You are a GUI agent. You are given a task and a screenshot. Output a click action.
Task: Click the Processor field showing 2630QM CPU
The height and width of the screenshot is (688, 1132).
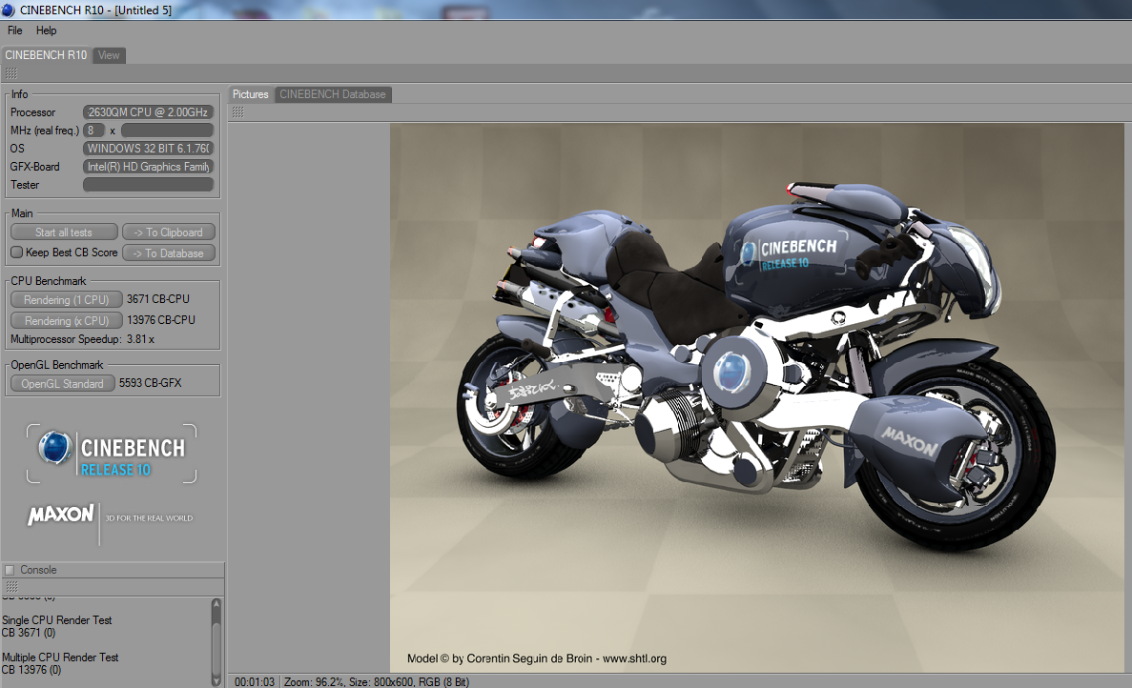click(148, 112)
